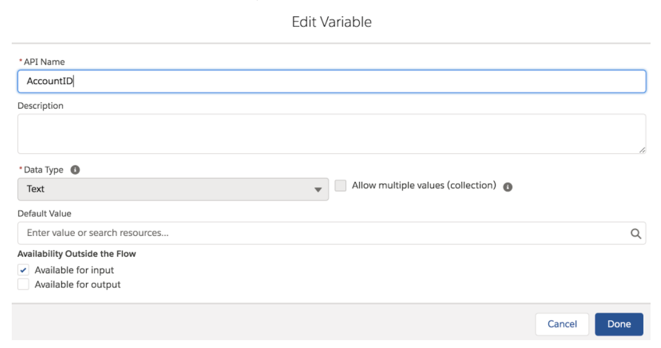The image size is (661, 348).
Task: Click the Default Value label
Action: (x=44, y=214)
